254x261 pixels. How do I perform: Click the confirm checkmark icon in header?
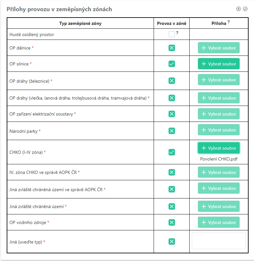245,9
